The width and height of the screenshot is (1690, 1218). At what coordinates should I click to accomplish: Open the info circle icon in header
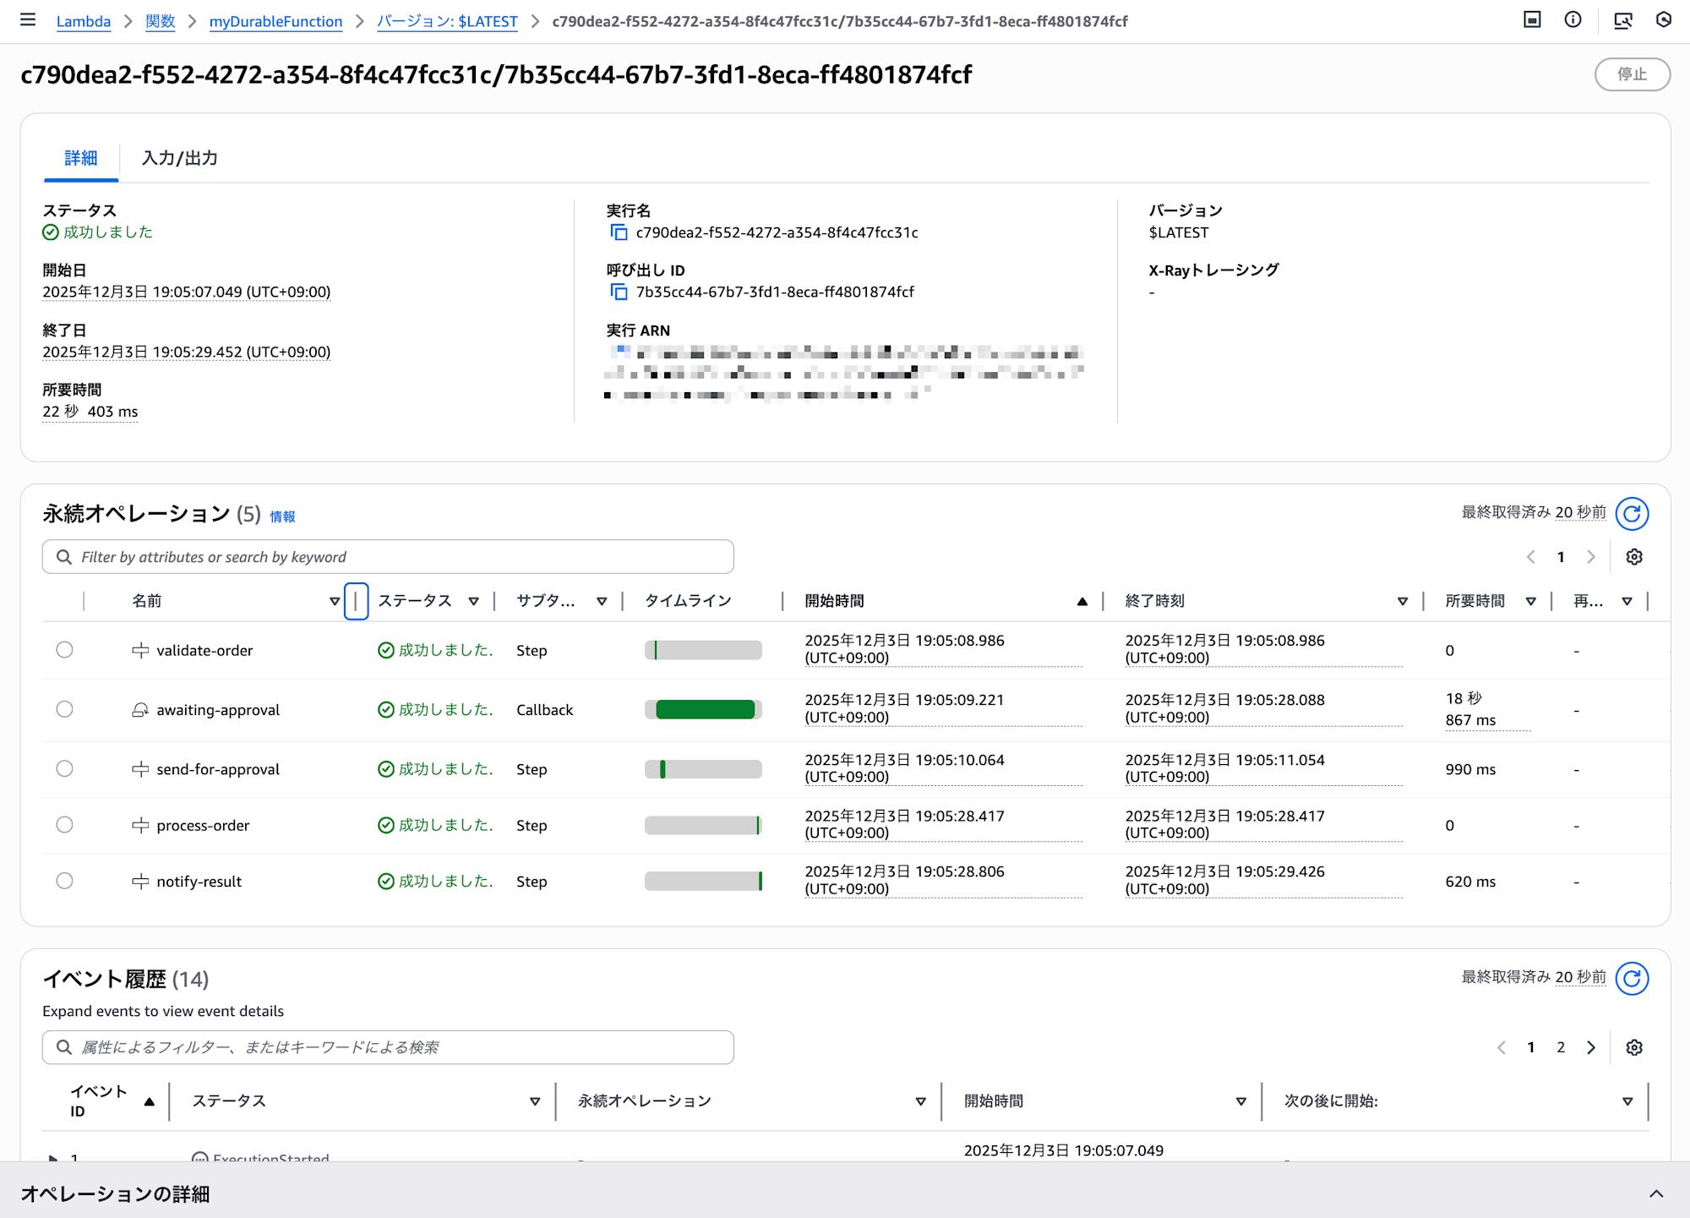1573,20
